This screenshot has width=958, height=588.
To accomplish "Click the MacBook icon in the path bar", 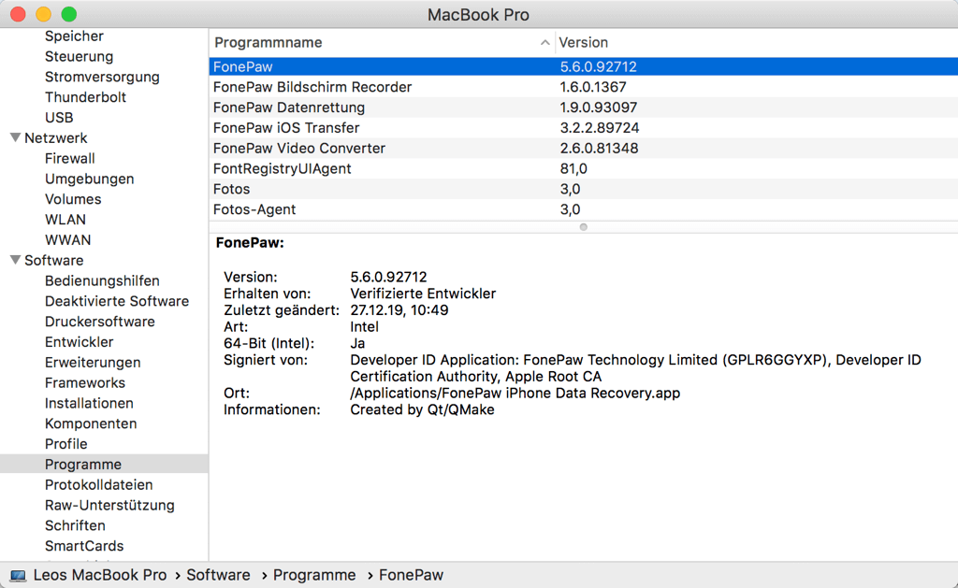I will 19,576.
